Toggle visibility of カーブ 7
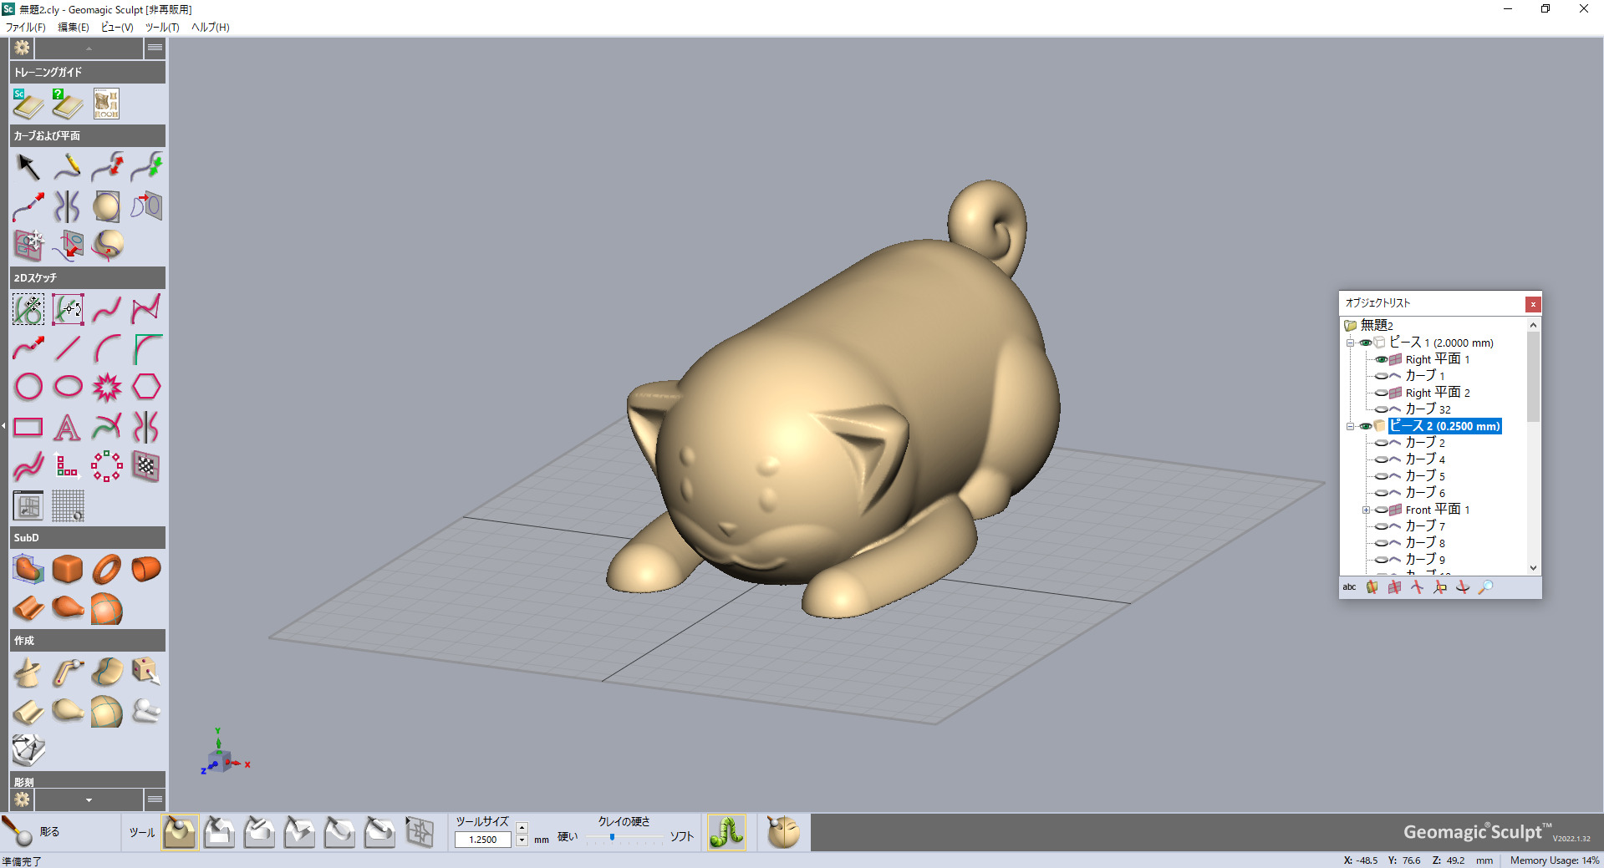 [1382, 526]
